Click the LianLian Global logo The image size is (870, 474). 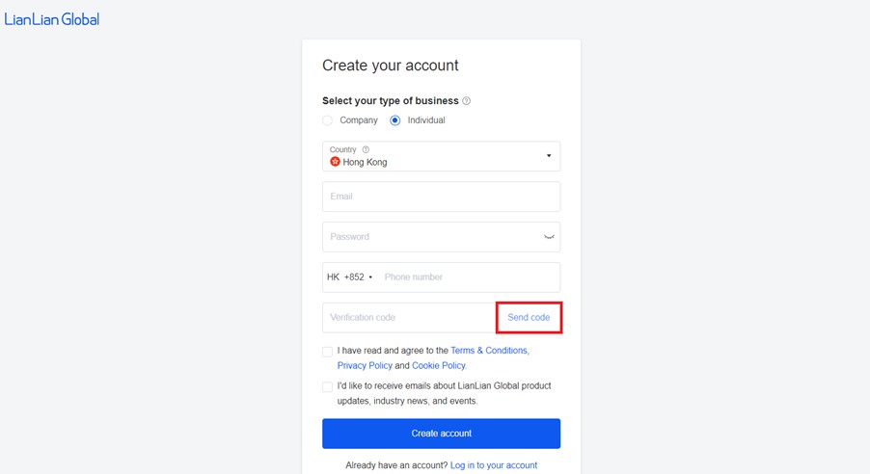click(x=51, y=19)
